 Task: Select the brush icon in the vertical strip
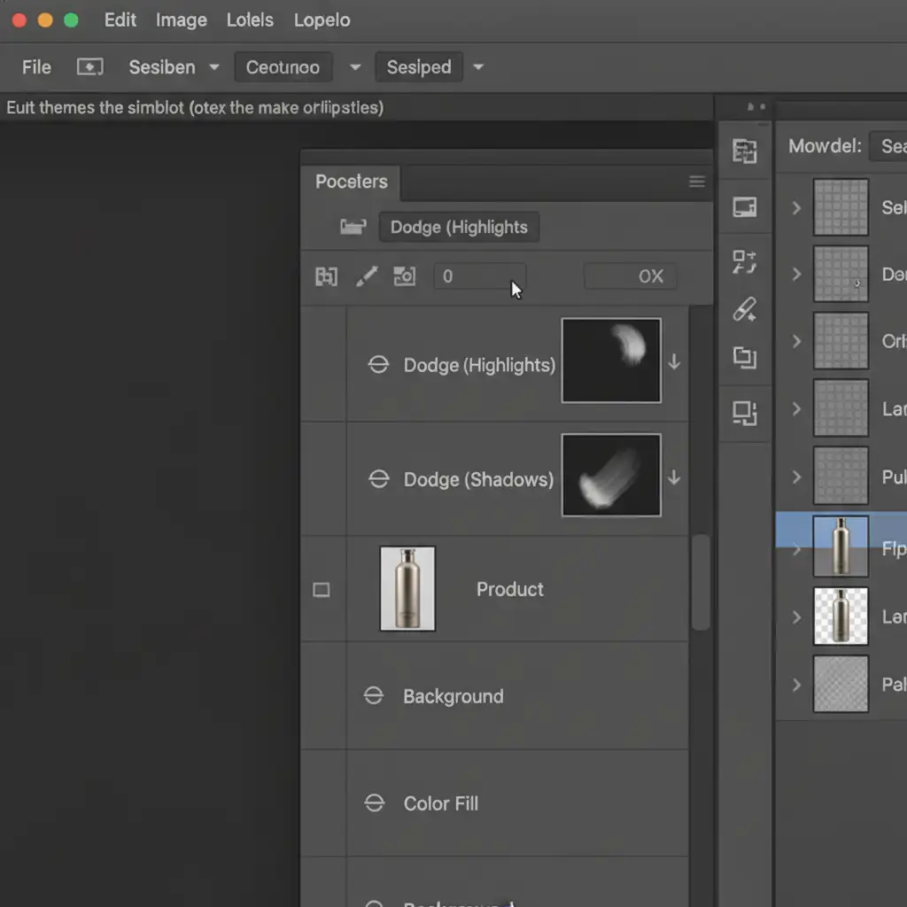click(745, 309)
